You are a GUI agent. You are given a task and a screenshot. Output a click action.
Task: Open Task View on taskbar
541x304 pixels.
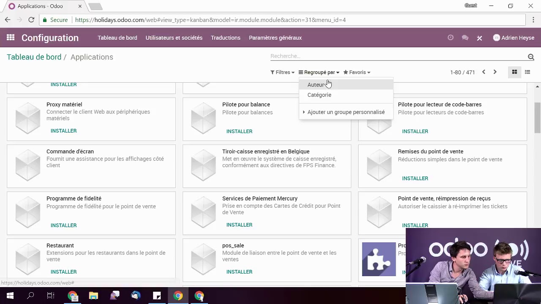[51, 296]
